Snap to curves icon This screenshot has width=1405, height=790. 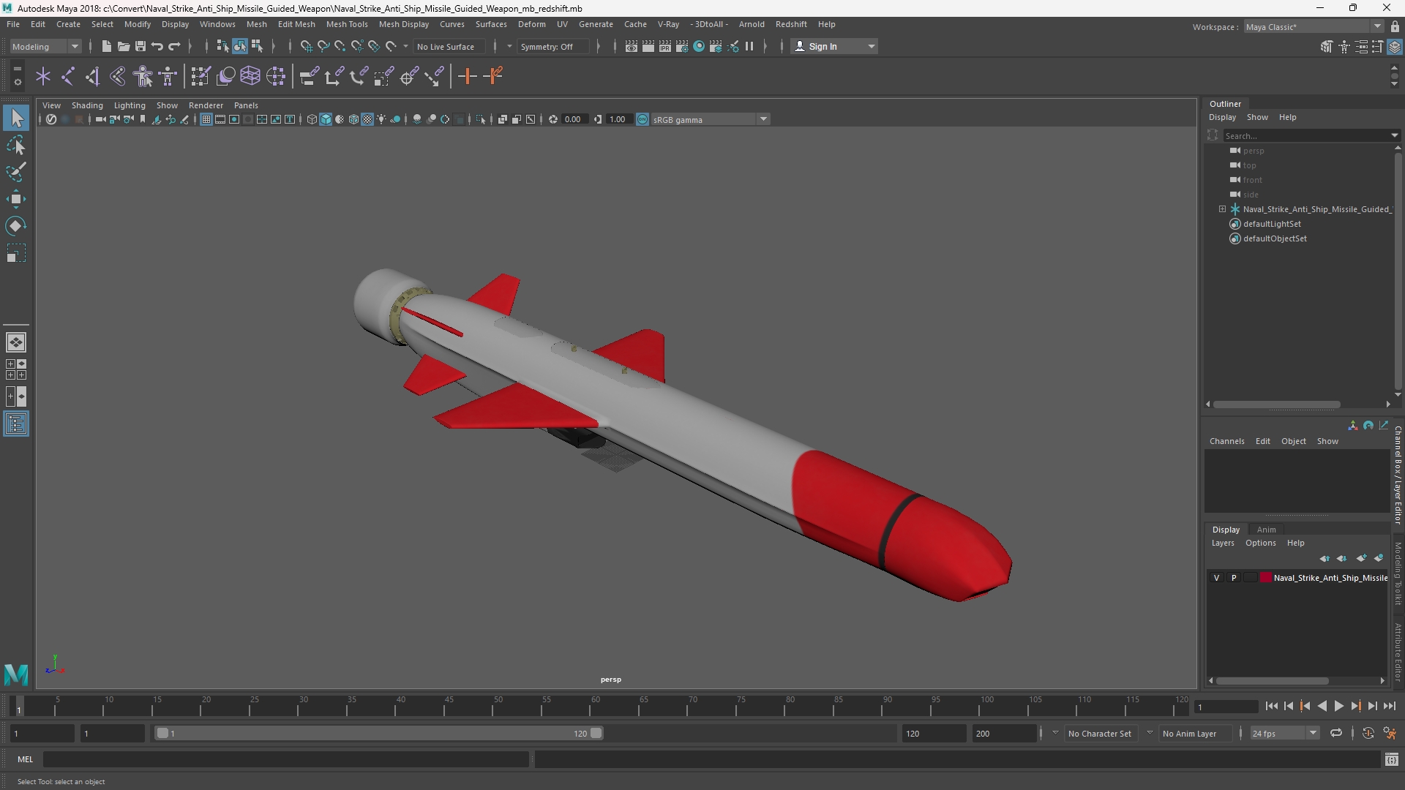[323, 46]
